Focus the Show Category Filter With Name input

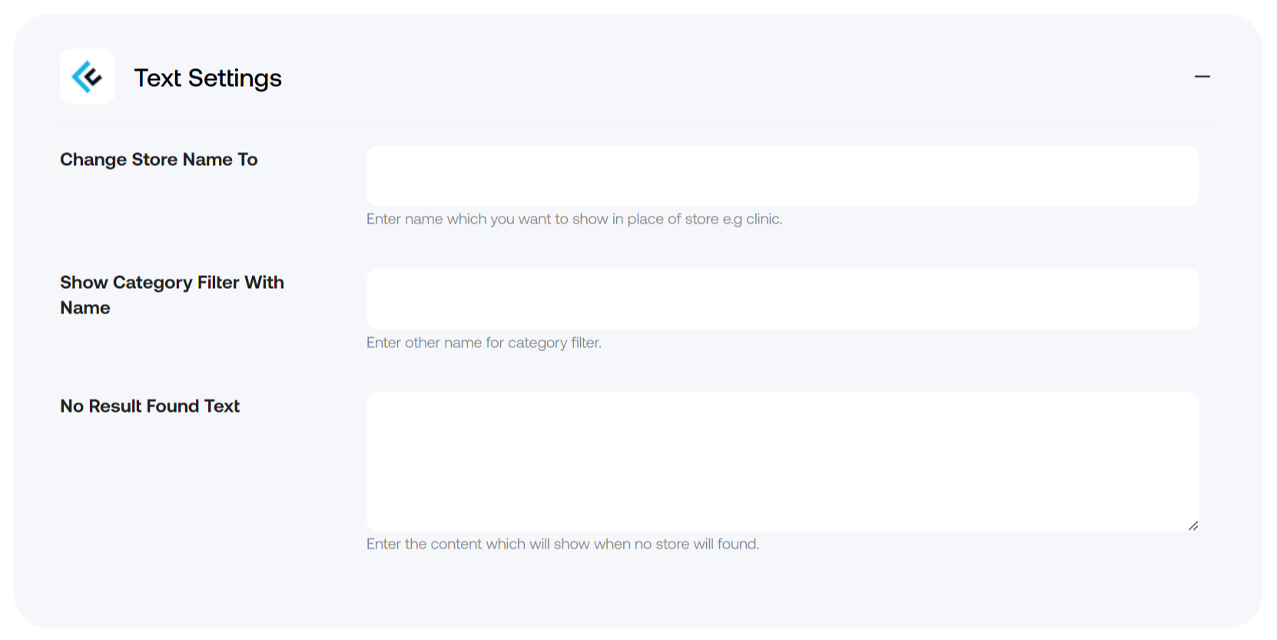pyautogui.click(x=782, y=299)
